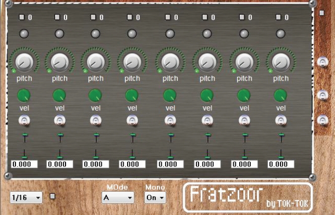The image size is (335, 215).
Task: Click the Fratzoor by TOK-TOK logo
Action: coord(248,197)
